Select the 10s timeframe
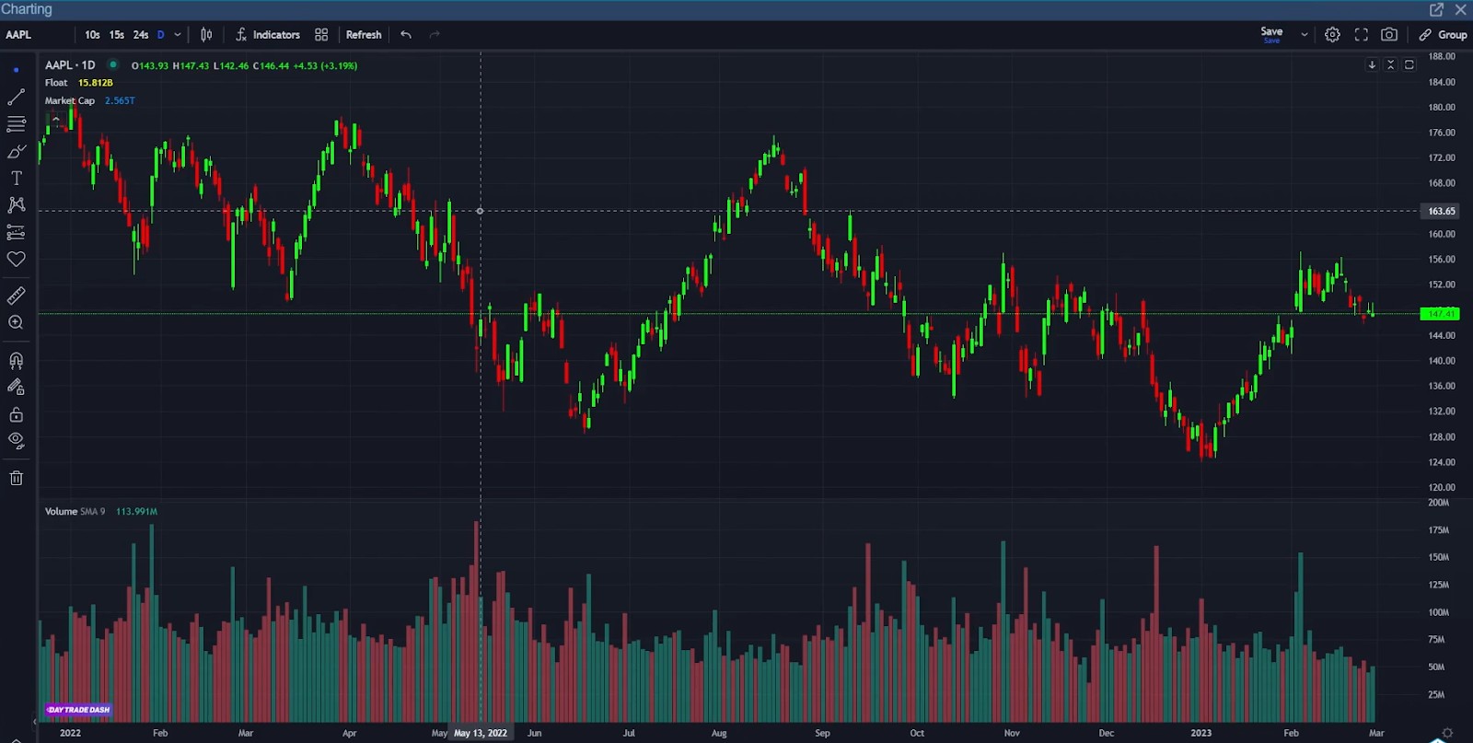The image size is (1473, 743). pyautogui.click(x=92, y=35)
